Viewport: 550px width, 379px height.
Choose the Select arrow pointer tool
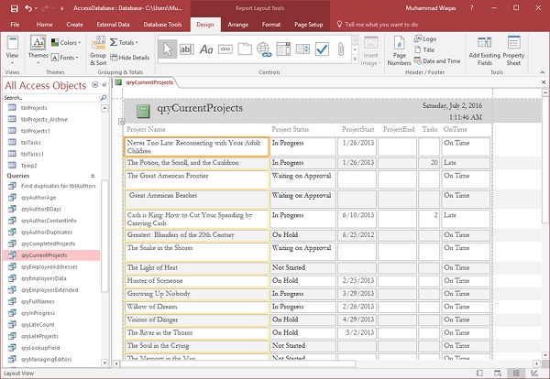tap(167, 48)
